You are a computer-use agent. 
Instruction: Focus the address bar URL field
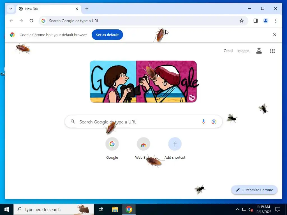pyautogui.click(x=143, y=21)
